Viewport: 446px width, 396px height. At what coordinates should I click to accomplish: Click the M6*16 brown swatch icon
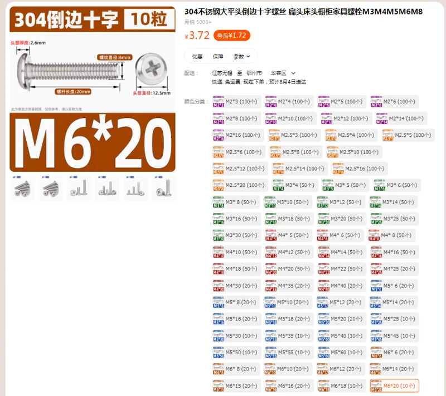pos(271,386)
